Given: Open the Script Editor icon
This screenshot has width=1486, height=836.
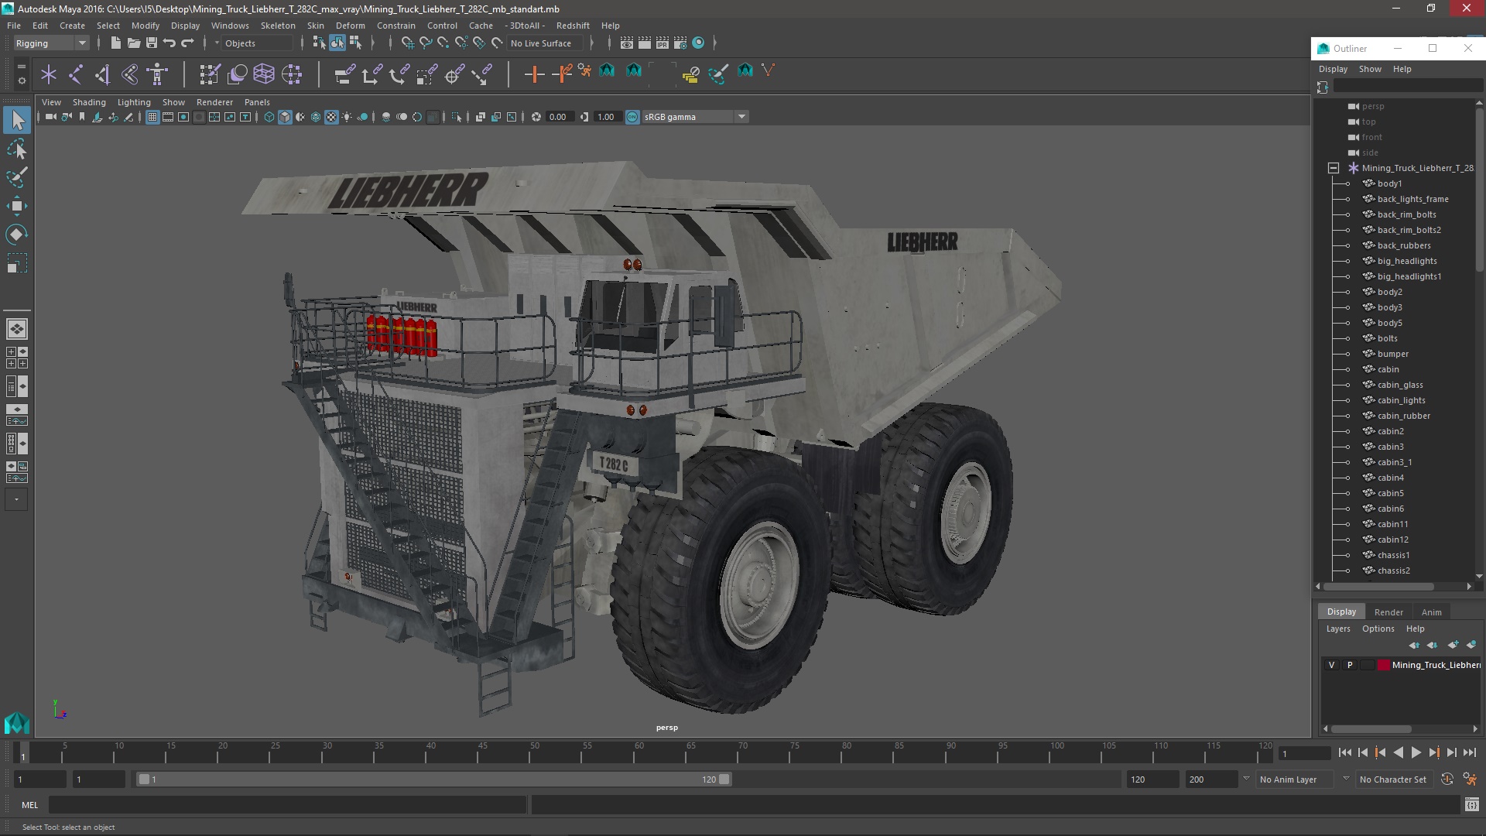Looking at the screenshot, I should pos(1471,805).
